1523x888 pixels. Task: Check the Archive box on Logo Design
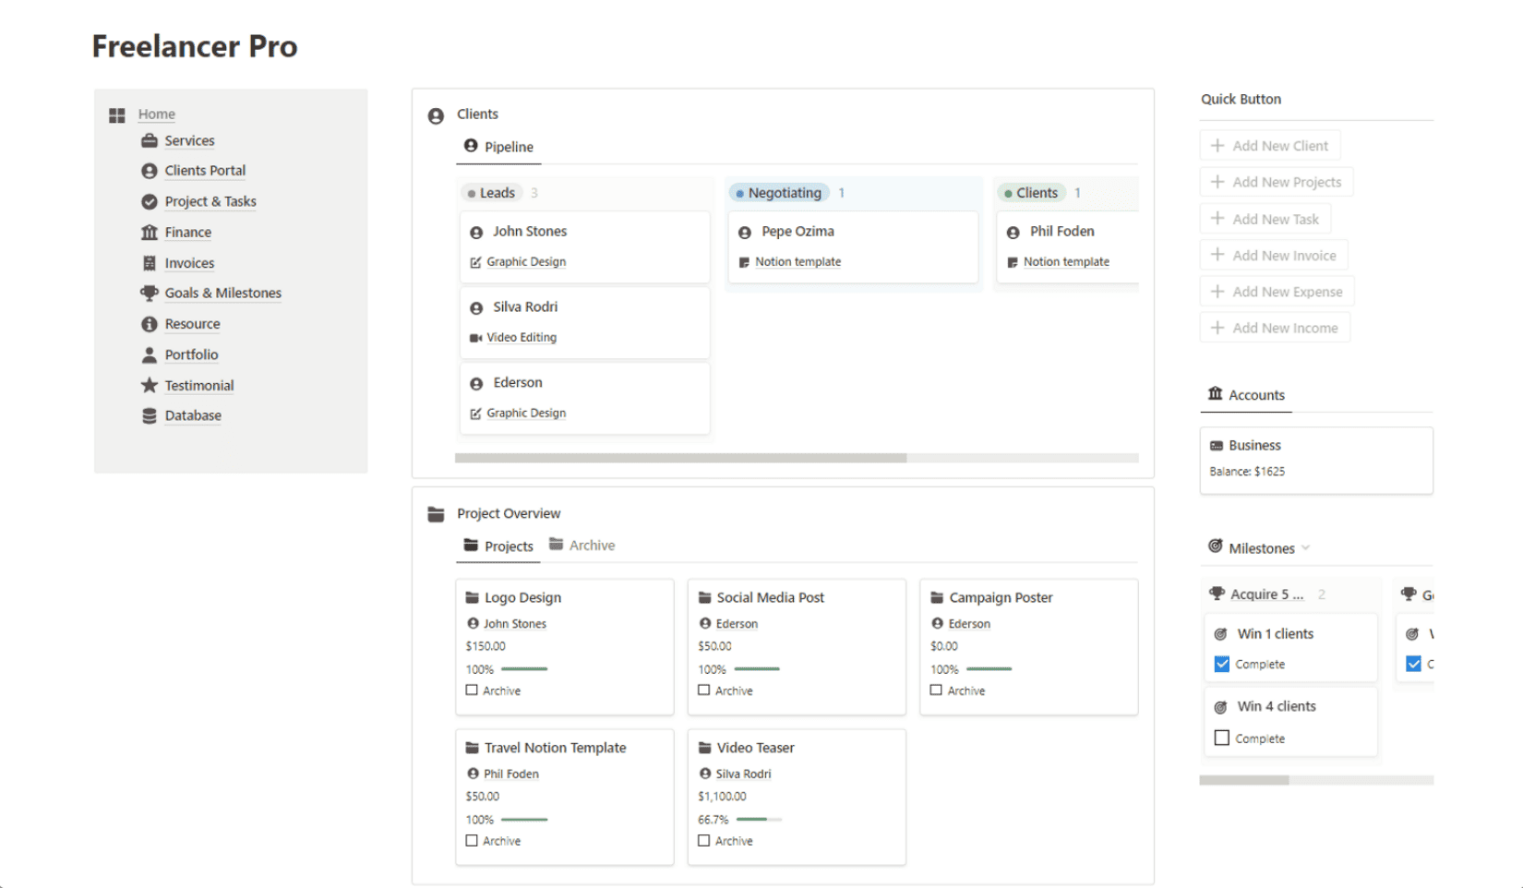[x=472, y=690]
